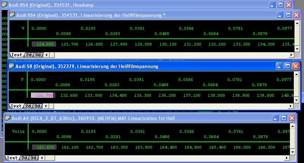
Task: Click scroll-left arrow in Audi S8 window
Action: pos(46,106)
